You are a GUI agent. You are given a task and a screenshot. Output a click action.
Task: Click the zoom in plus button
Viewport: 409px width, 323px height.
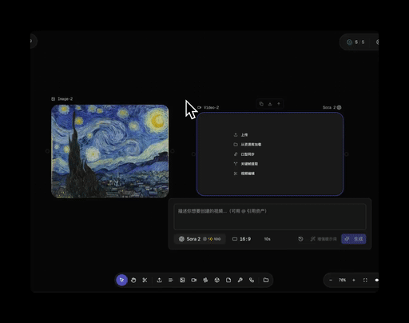354,280
